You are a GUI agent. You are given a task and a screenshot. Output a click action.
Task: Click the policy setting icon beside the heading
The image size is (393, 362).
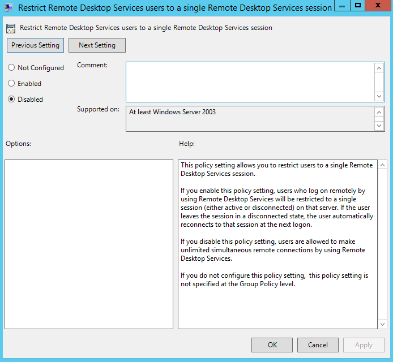(x=11, y=28)
